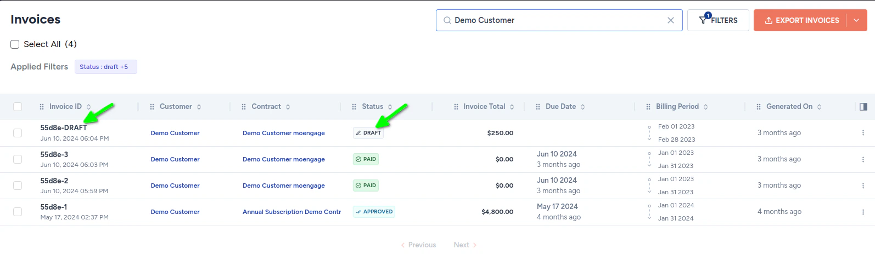Go to the Next page

[x=465, y=245]
